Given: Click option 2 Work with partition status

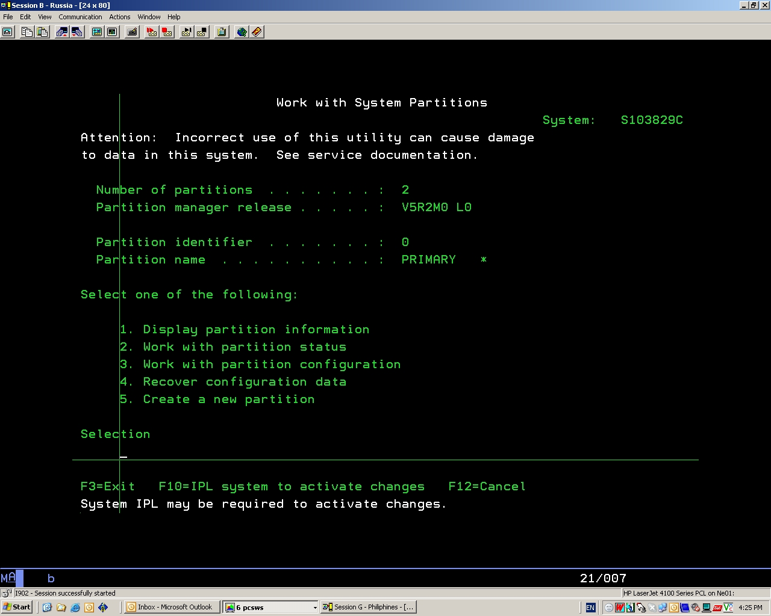Looking at the screenshot, I should [233, 347].
